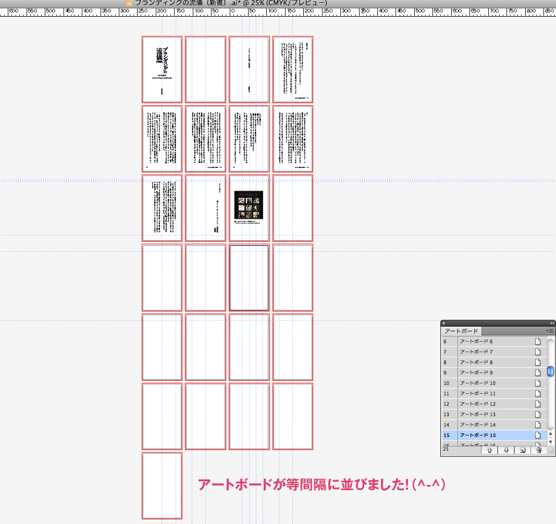The width and height of the screenshot is (556, 524).
Task: Move artboard down with the down-arrow button
Action: coord(506,450)
